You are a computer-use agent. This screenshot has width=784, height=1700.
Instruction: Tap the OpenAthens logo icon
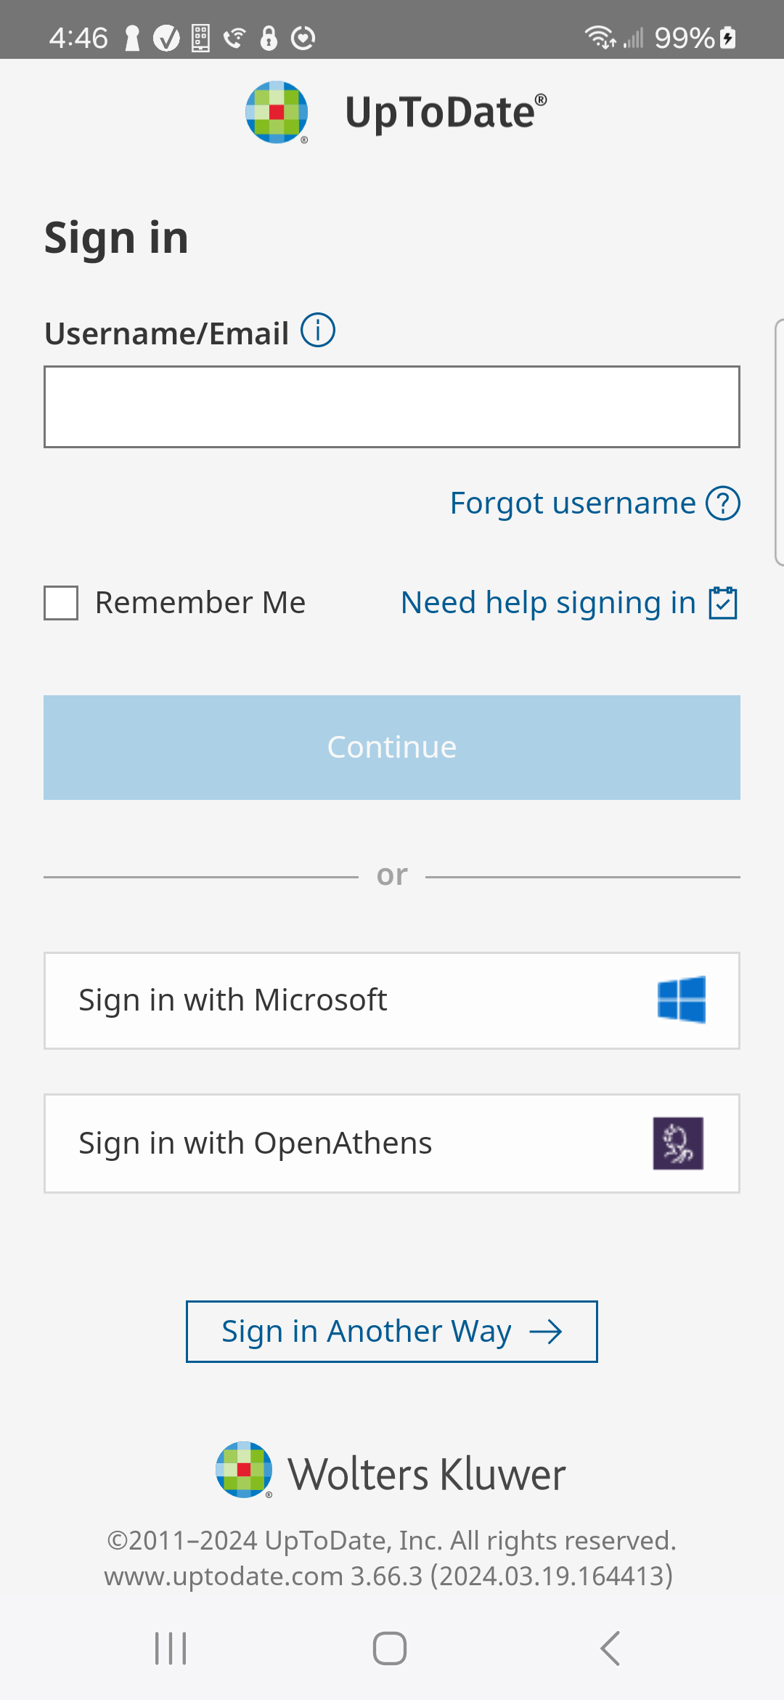pos(678,1144)
